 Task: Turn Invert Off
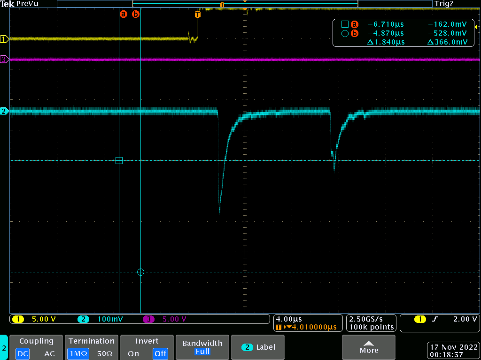(x=160, y=353)
